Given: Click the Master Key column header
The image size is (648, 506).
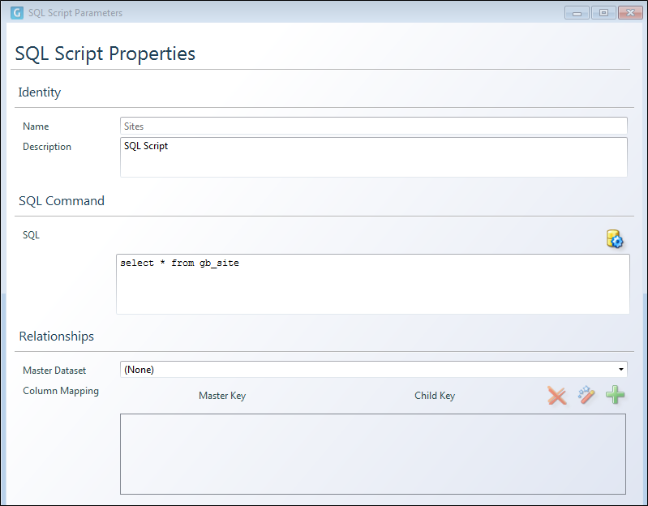Looking at the screenshot, I should (x=222, y=396).
